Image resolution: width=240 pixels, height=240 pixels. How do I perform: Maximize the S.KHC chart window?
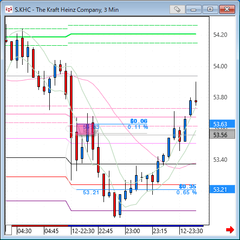pos(210,9)
